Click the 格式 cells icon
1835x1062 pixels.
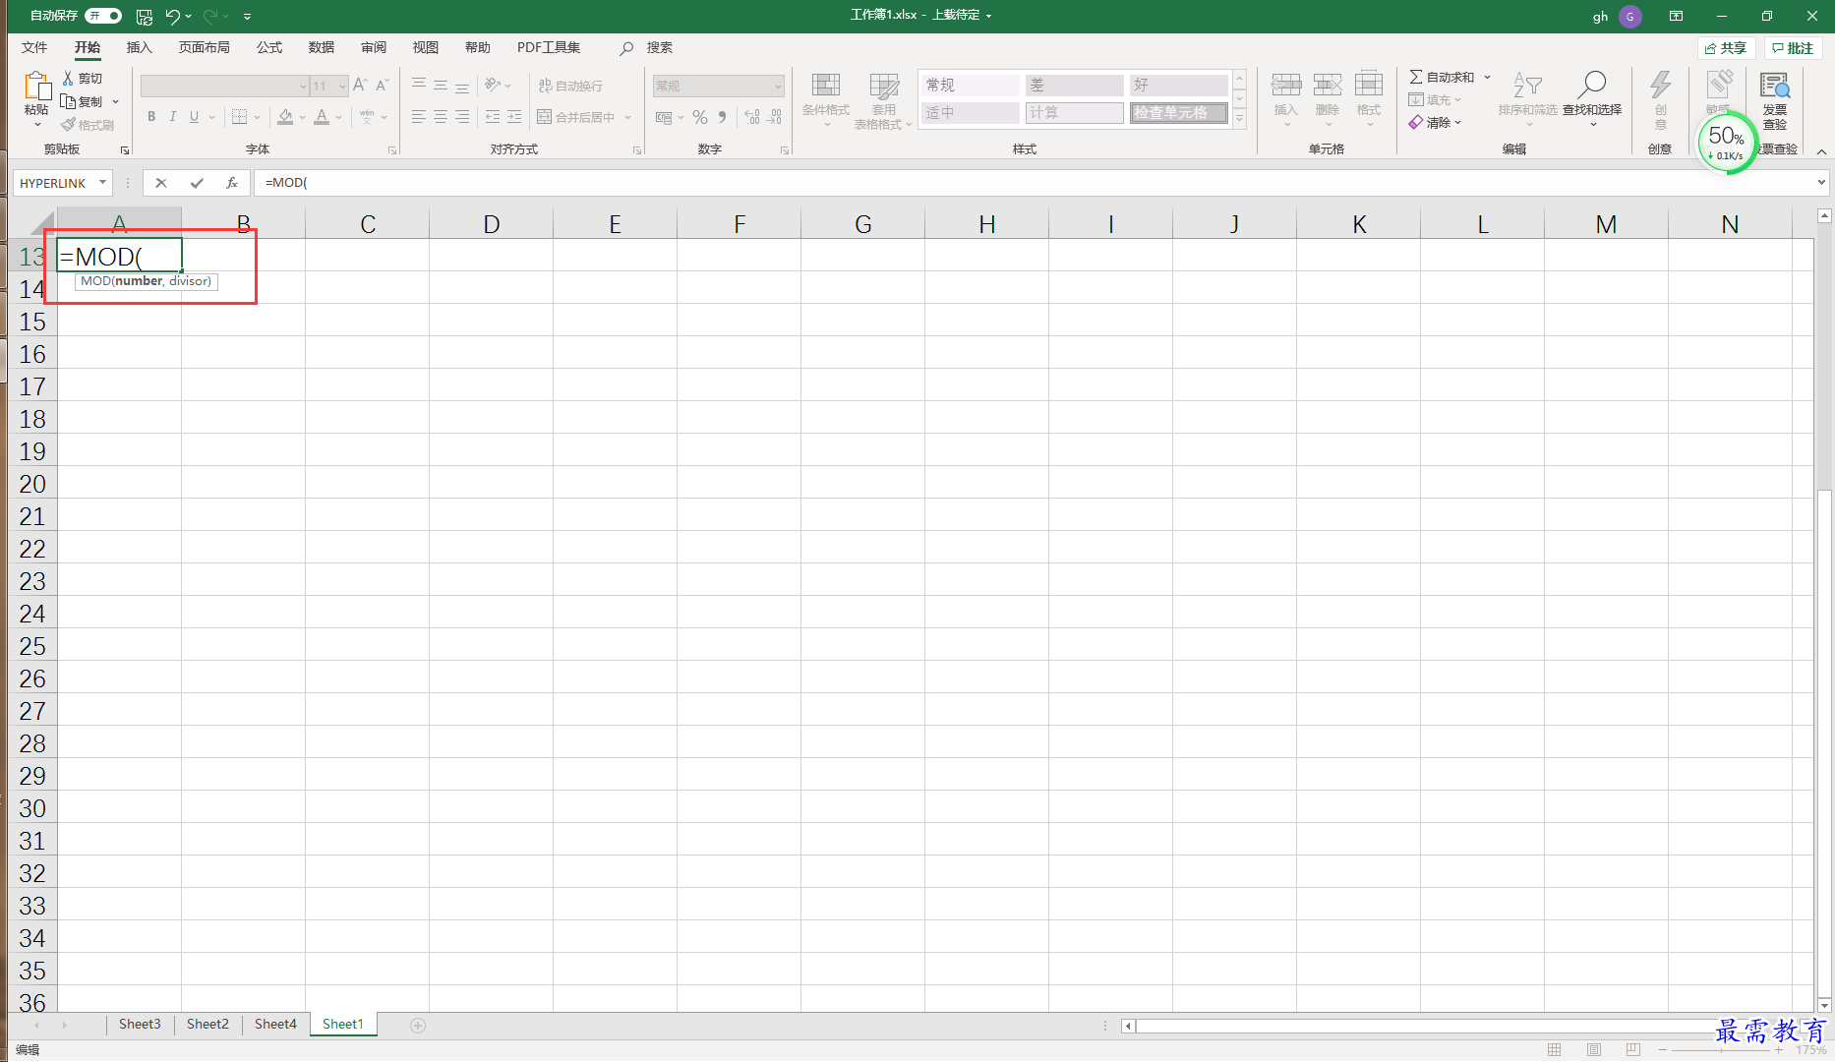coord(1369,86)
